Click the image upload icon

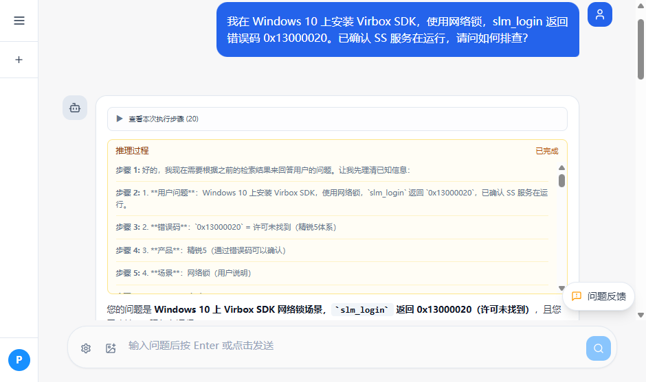111,348
